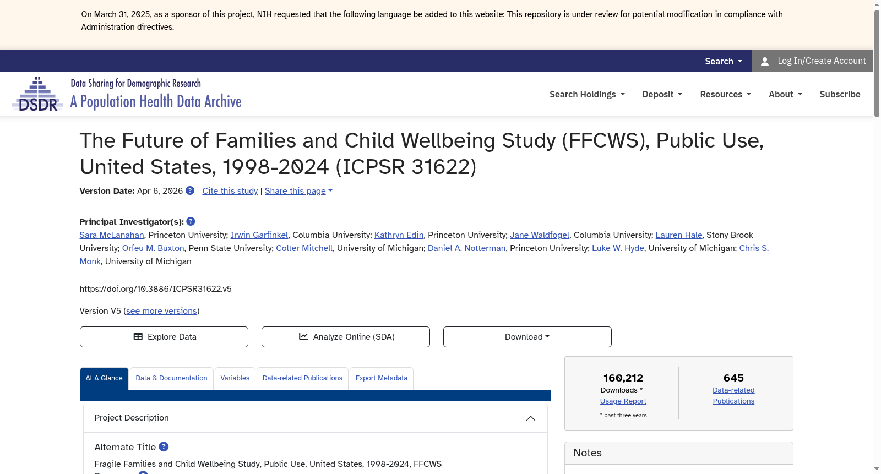Switch to the Data & Documentation tab
This screenshot has width=881, height=474.
coord(171,378)
